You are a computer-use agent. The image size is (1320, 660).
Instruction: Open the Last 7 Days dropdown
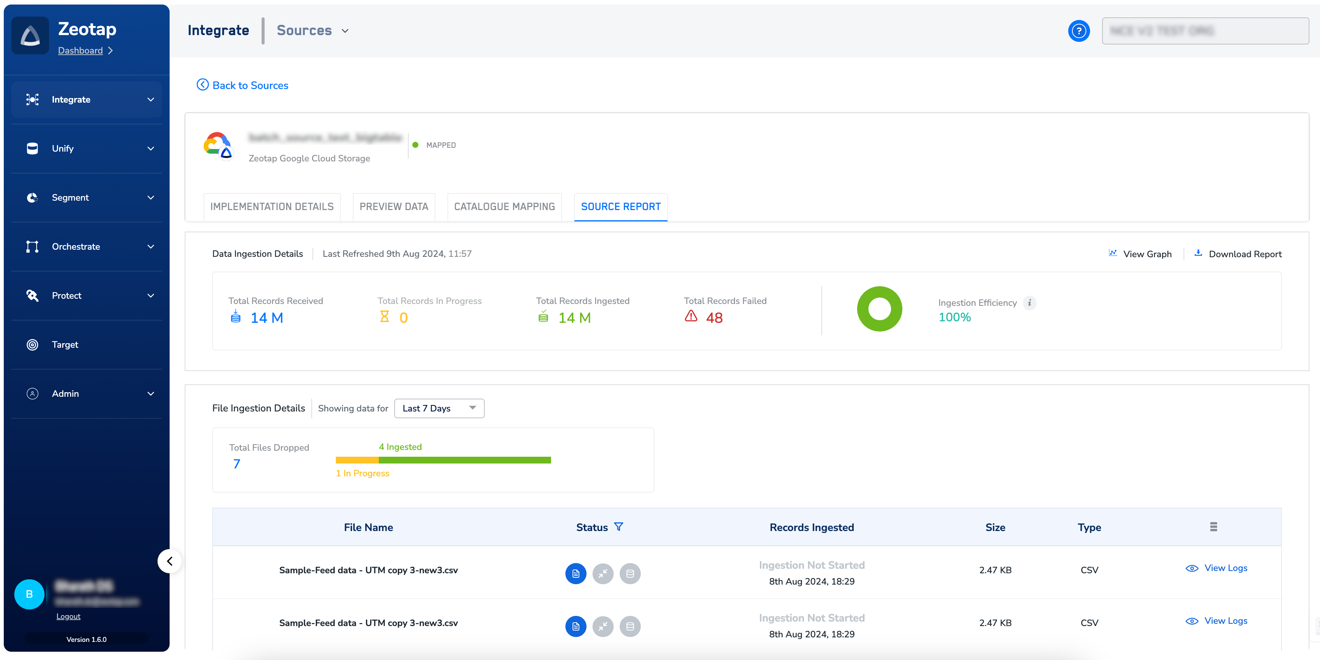point(439,408)
